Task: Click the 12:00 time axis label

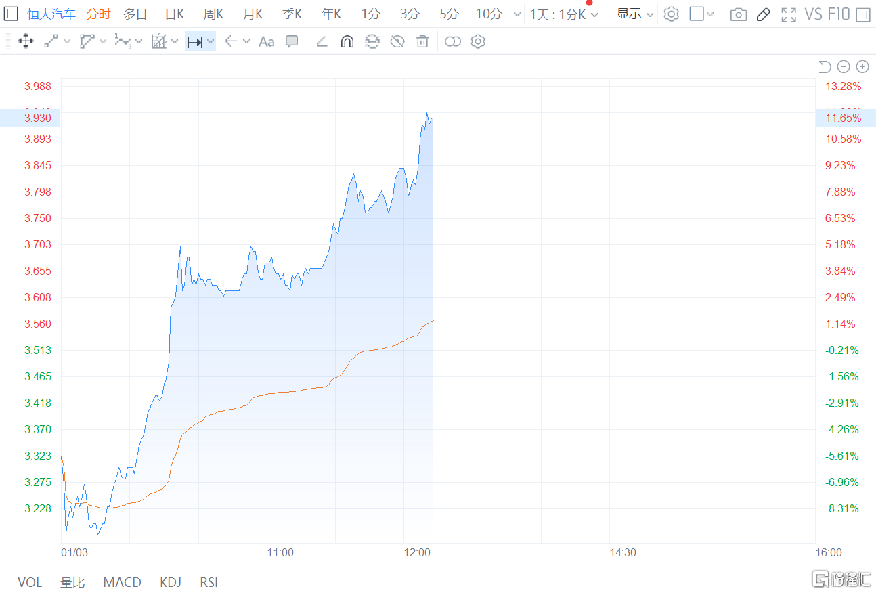Action: click(417, 552)
